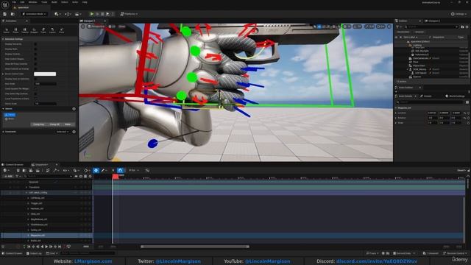Select the Pivot tool in Animation panel
The height and width of the screenshot is (265, 471).
click(61, 30)
